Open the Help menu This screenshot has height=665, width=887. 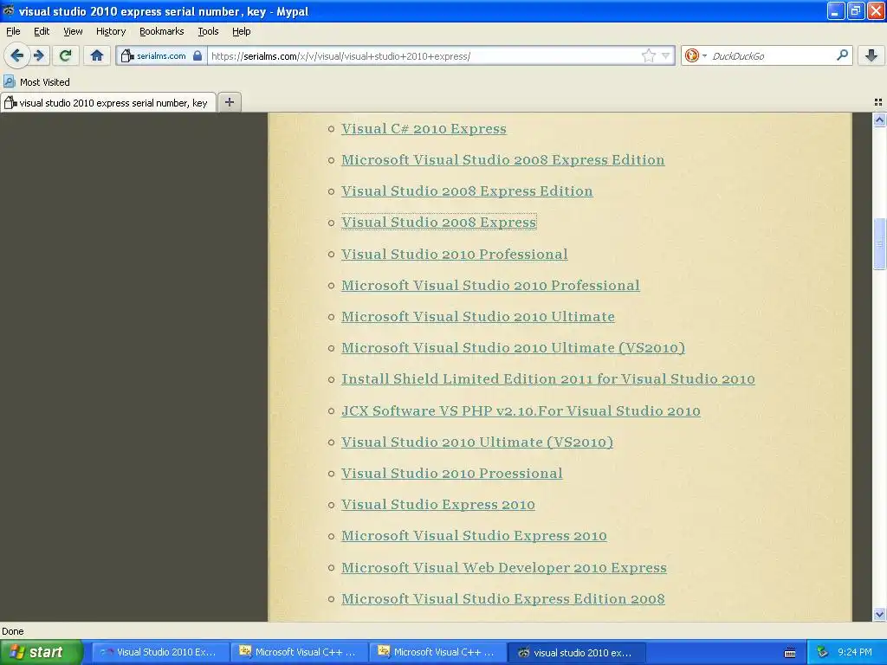tap(242, 31)
